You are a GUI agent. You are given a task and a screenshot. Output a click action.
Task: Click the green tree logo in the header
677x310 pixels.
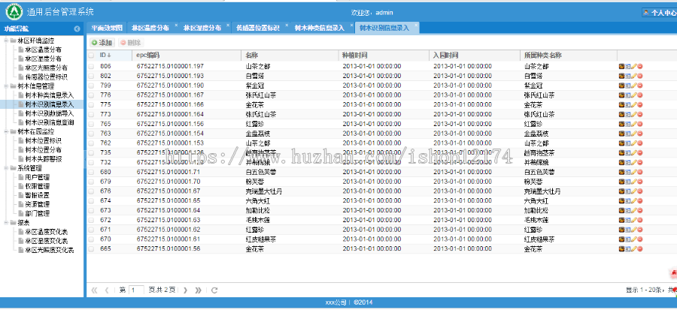point(15,11)
